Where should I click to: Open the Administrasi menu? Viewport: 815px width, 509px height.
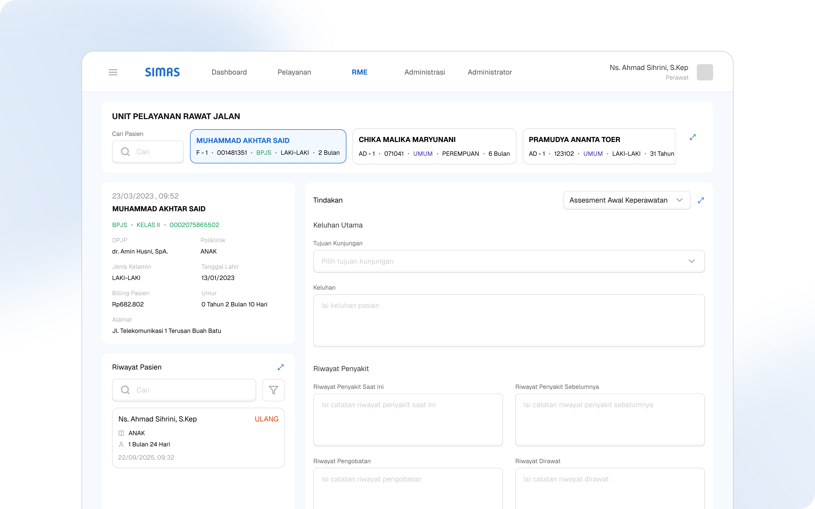pyautogui.click(x=424, y=72)
